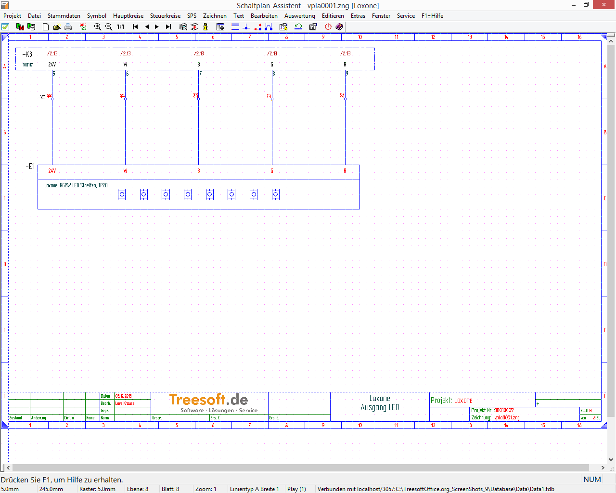Image resolution: width=616 pixels, height=493 pixels.
Task: Set zoom to 1:1 scale
Action: (121, 27)
